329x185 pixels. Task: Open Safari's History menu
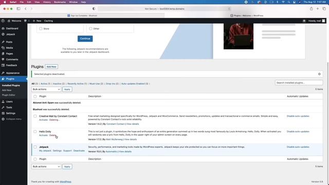pyautogui.click(x=47, y=2)
